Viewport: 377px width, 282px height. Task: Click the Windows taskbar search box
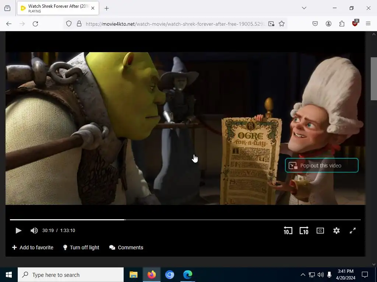tap(71, 275)
